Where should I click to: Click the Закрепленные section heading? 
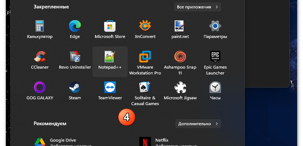click(51, 7)
